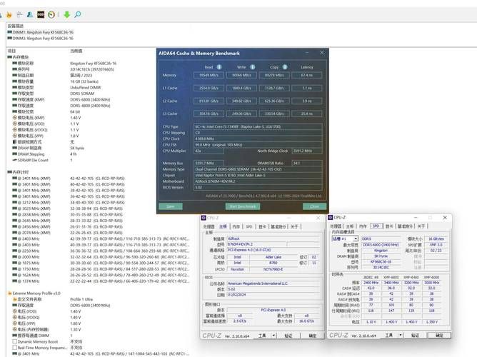Switch to 主板 tab in right CPU-Z
The width and height of the screenshot is (477, 357).
pos(350,226)
